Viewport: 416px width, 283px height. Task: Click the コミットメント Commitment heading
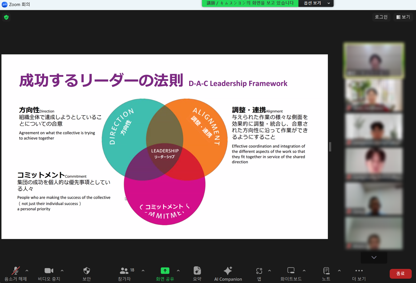(52, 175)
